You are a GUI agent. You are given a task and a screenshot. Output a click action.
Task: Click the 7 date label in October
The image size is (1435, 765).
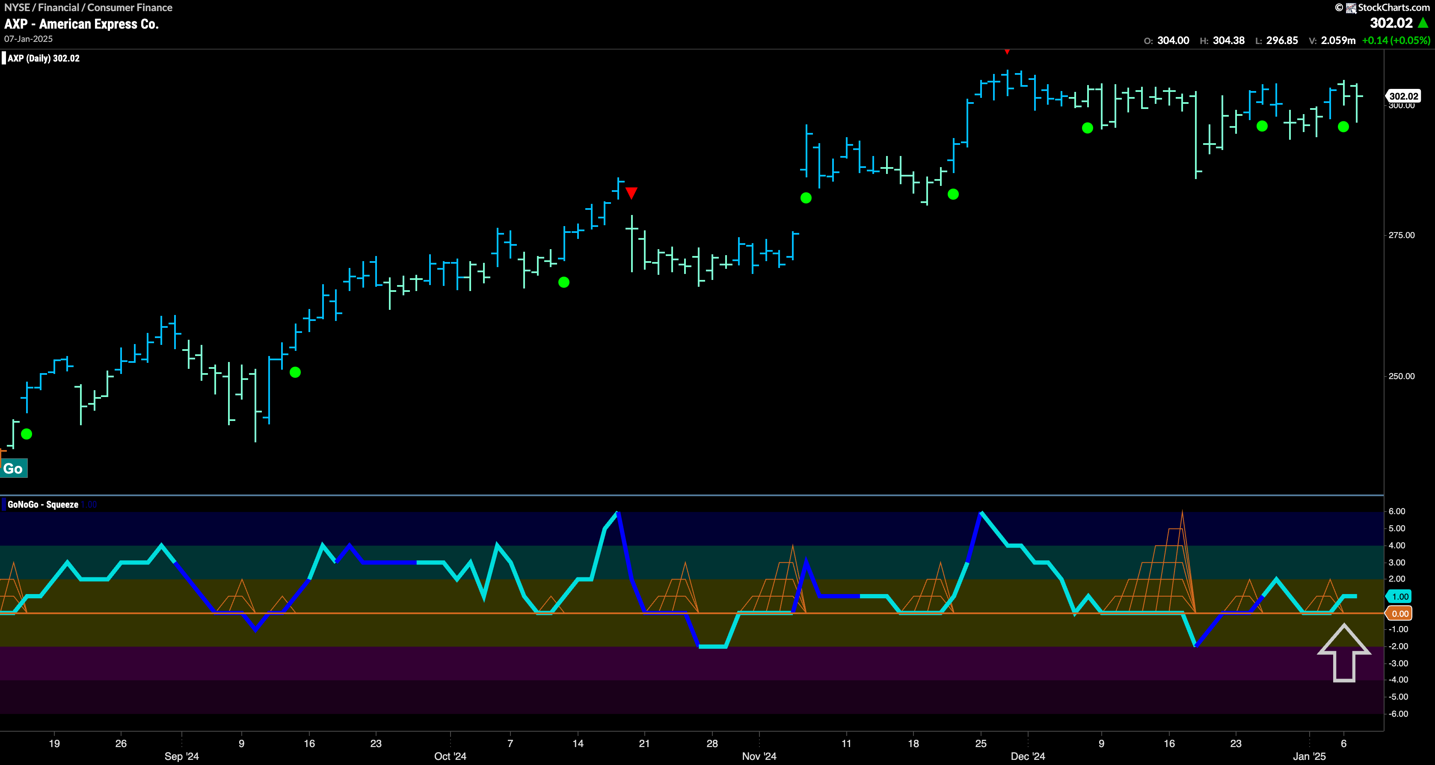coord(510,743)
